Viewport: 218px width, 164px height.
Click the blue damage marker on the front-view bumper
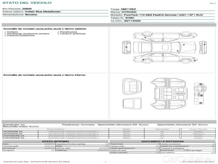(x=204, y=45)
